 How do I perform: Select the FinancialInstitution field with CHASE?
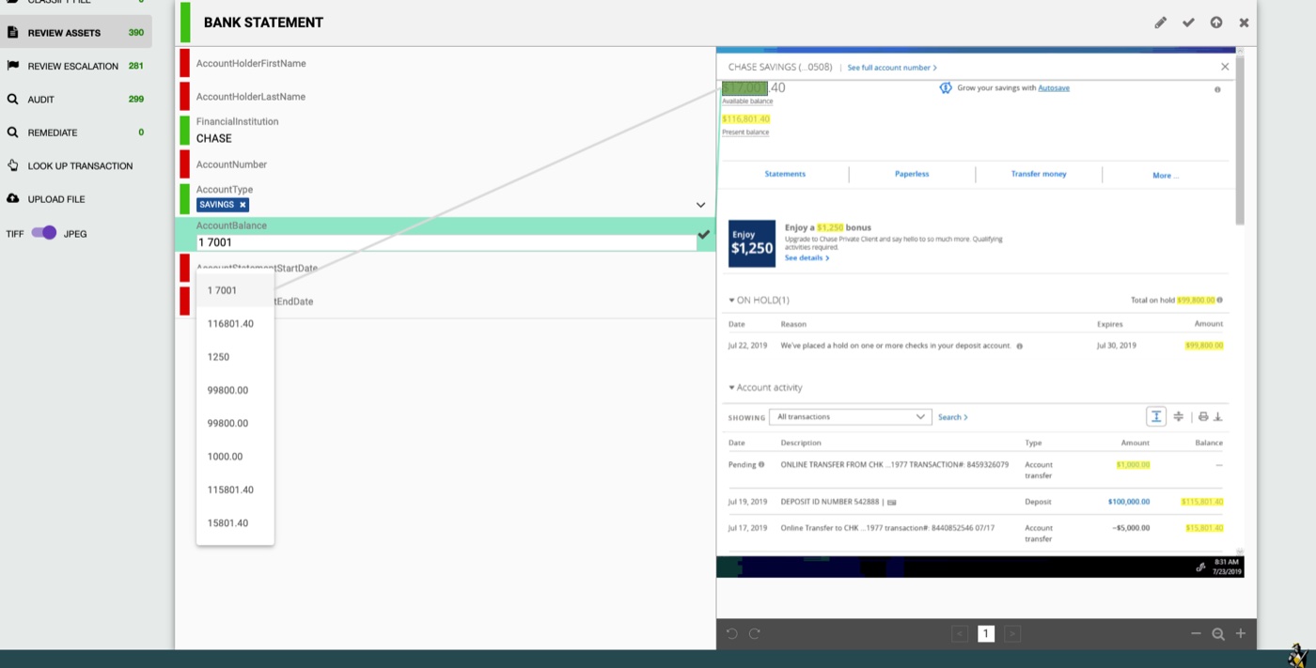[x=446, y=131]
